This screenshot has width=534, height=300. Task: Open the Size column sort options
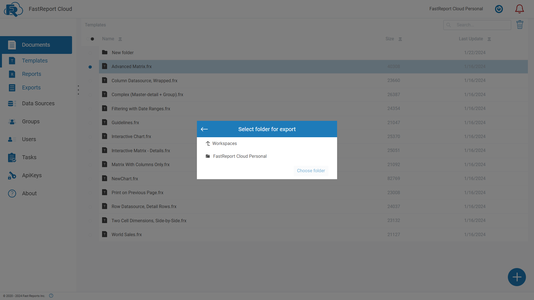(x=400, y=39)
